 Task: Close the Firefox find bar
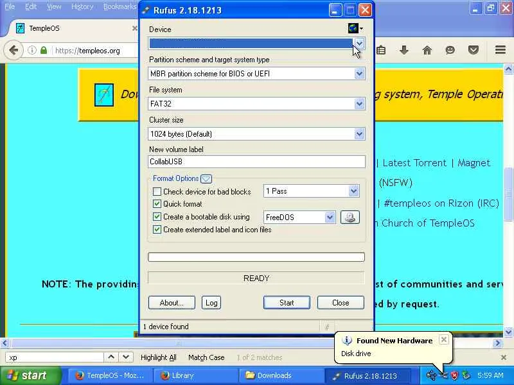click(x=504, y=357)
